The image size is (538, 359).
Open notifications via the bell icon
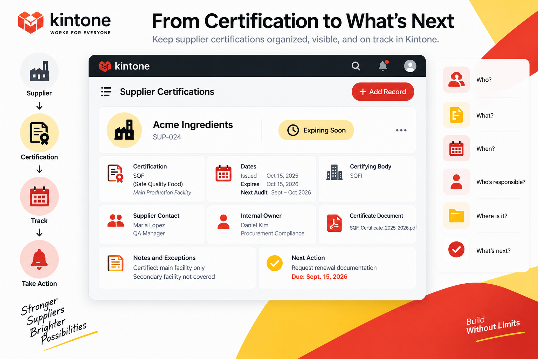383,66
